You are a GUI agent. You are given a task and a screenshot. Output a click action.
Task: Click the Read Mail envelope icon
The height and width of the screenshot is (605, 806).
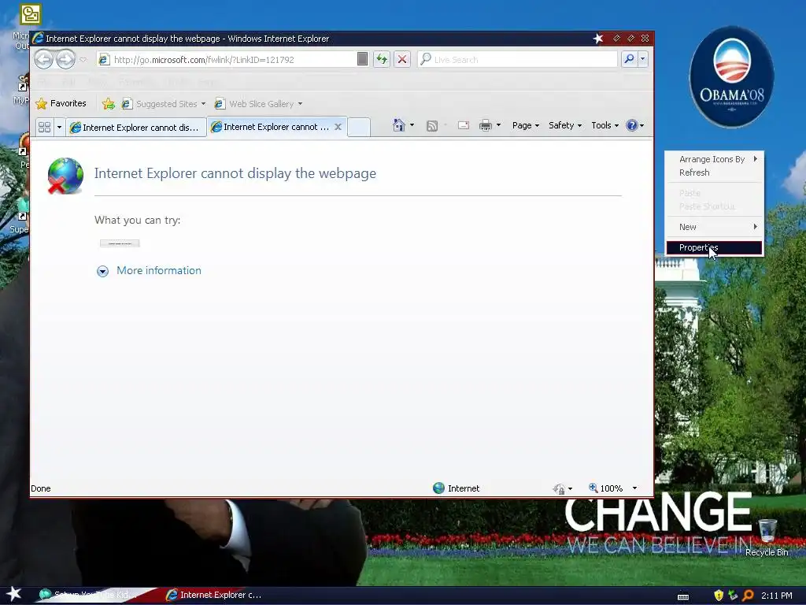(463, 125)
